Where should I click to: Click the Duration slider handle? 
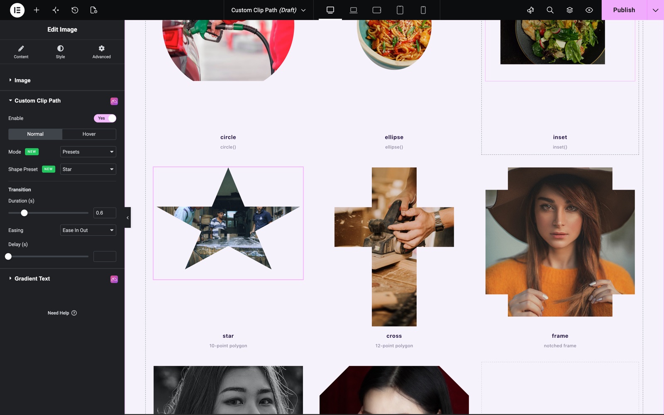(24, 213)
